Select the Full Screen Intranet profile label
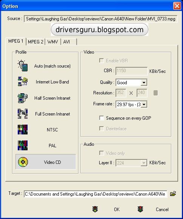 (52, 114)
